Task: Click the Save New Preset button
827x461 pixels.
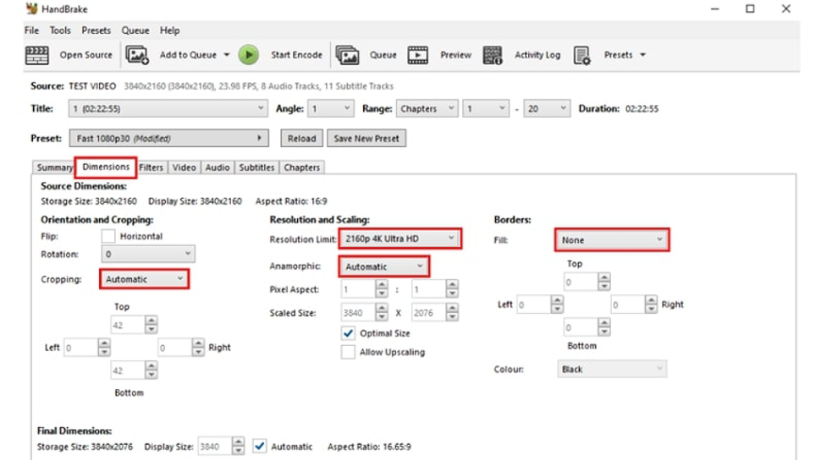Action: [x=367, y=139]
